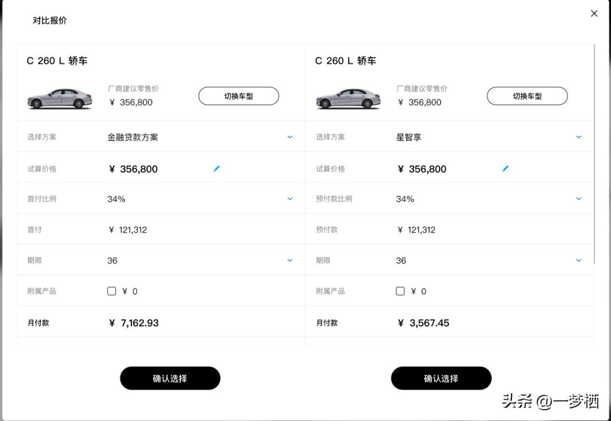The image size is (611, 421).
Task: Click the chevron beside 金融贷款方案
Action: (290, 137)
